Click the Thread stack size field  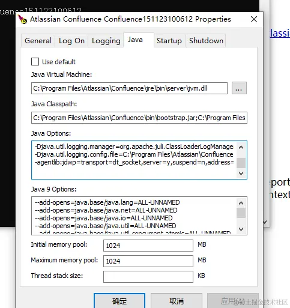coord(148,277)
